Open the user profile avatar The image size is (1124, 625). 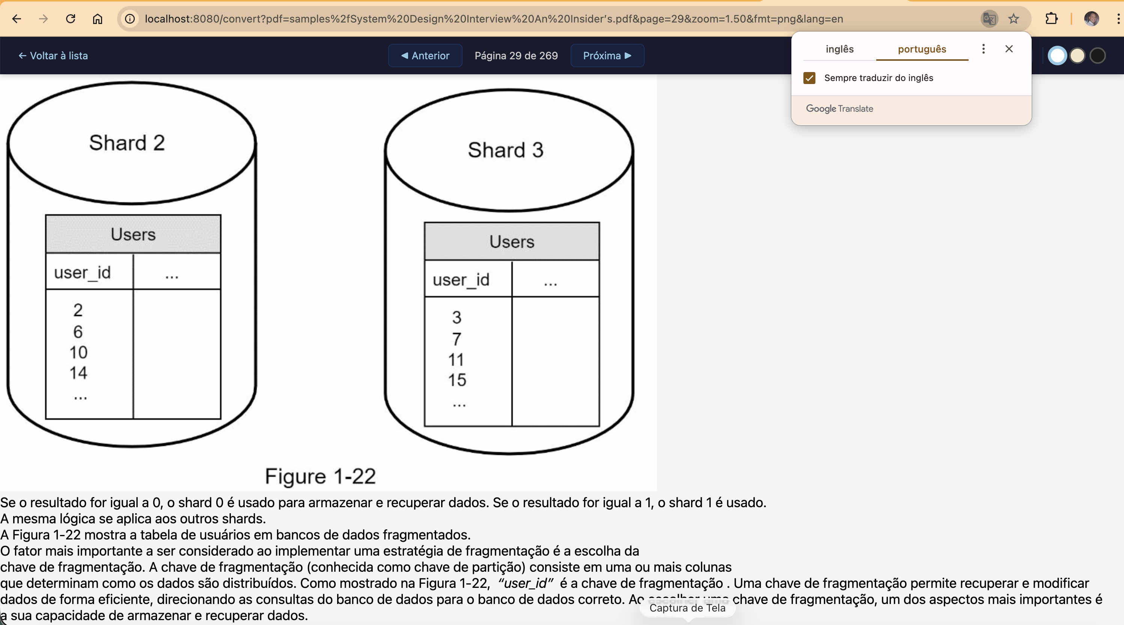point(1091,19)
